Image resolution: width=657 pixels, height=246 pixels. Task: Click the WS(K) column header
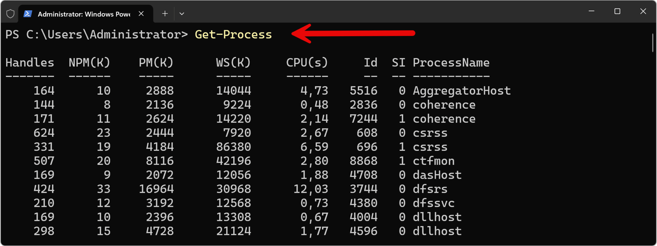(x=233, y=62)
